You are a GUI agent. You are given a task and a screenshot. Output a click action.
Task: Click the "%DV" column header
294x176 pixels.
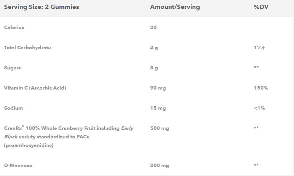[x=260, y=7]
